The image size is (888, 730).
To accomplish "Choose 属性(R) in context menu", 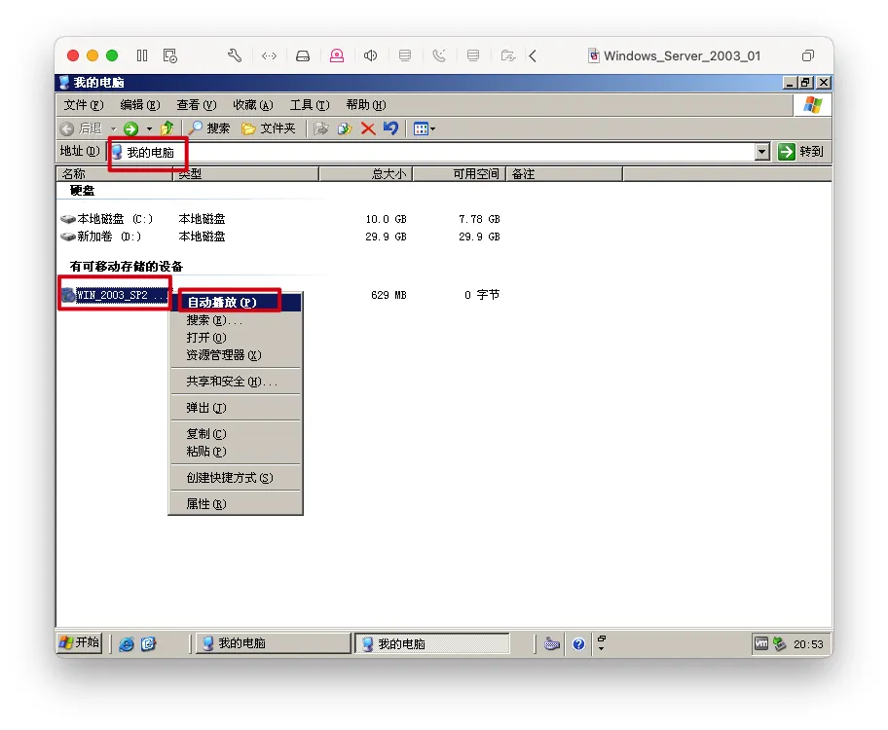I will click(236, 504).
